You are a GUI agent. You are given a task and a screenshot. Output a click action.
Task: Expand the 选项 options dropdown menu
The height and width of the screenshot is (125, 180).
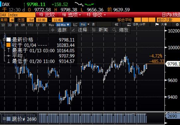point(71,15)
